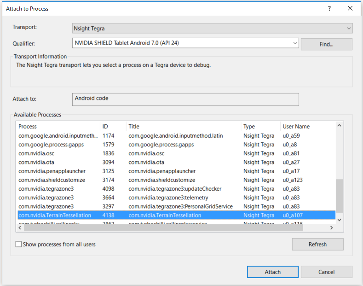
Task: Select tegrazone3 process with ID 4098
Action: (x=176, y=189)
